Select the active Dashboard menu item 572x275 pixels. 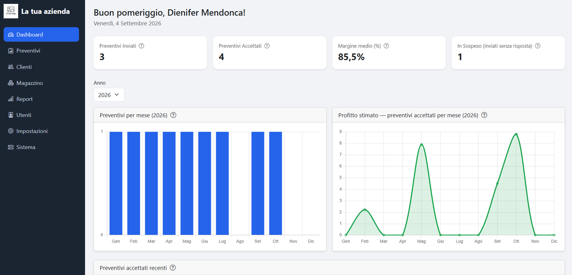point(41,35)
